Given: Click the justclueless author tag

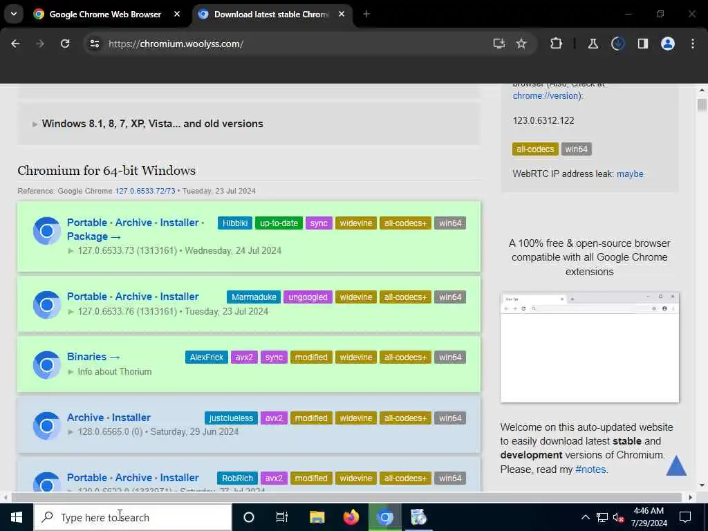Looking at the screenshot, I should [x=231, y=418].
